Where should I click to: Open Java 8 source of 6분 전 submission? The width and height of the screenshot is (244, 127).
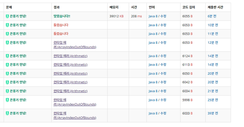(x=153, y=16)
